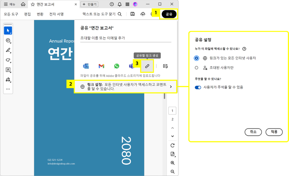Screen dimensions: 289x176
Task: Open the 전자 서명 menu
Action: [x=56, y=14]
